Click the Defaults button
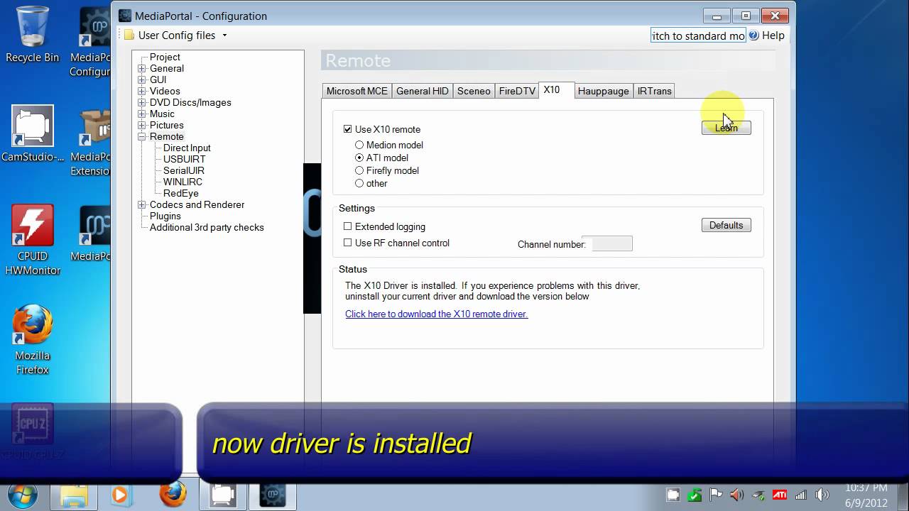Image resolution: width=909 pixels, height=511 pixels. [726, 225]
